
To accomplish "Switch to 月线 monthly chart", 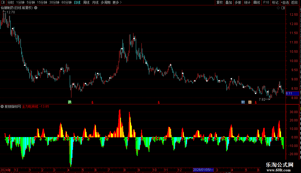I will [95, 2].
